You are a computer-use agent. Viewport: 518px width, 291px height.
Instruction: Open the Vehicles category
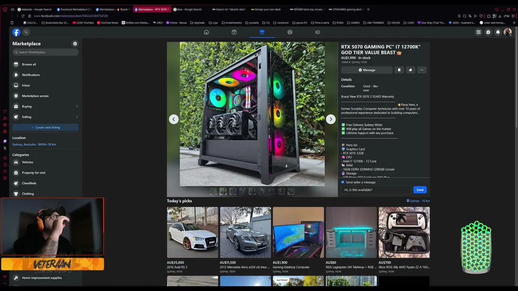click(45, 162)
